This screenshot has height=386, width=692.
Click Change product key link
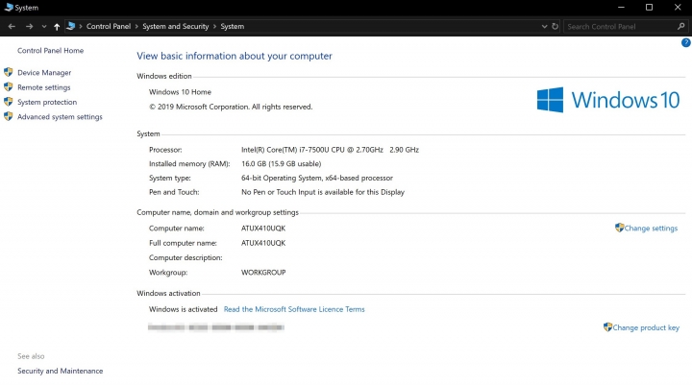(x=646, y=327)
